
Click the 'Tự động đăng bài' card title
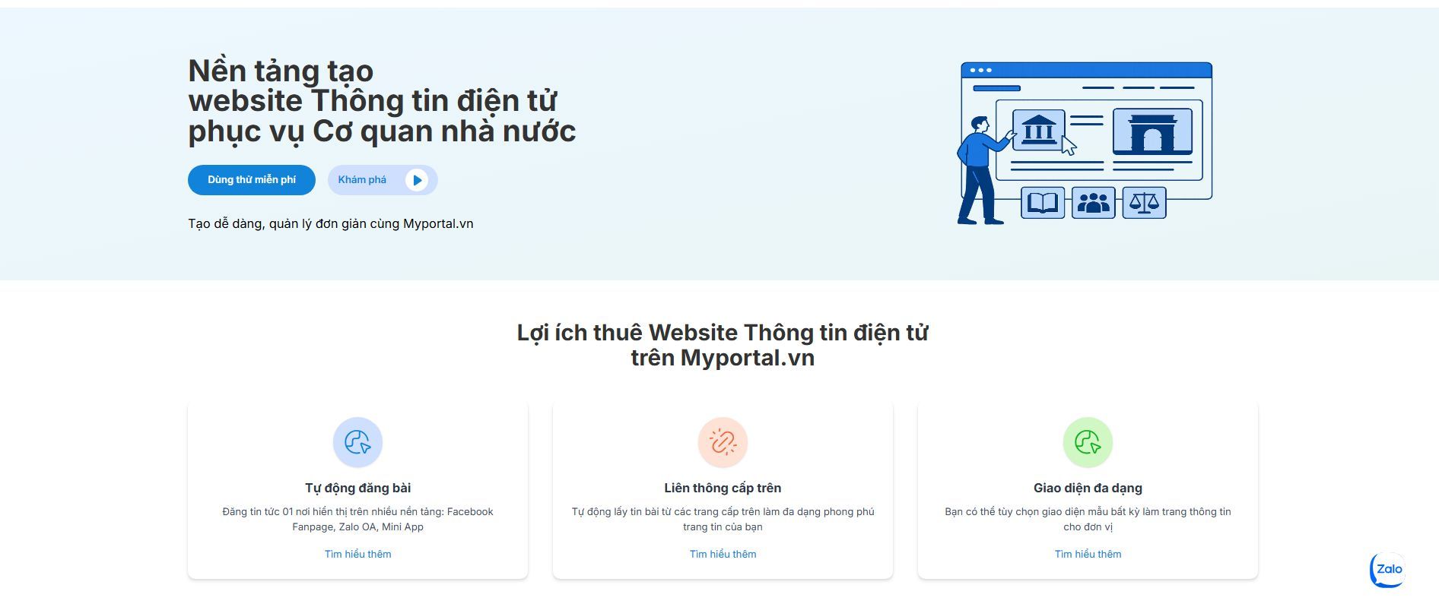click(x=357, y=488)
